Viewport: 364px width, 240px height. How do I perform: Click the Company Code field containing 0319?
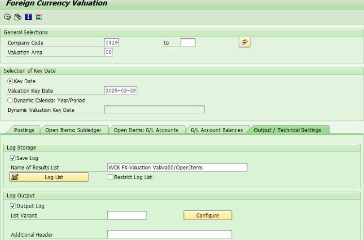click(112, 43)
